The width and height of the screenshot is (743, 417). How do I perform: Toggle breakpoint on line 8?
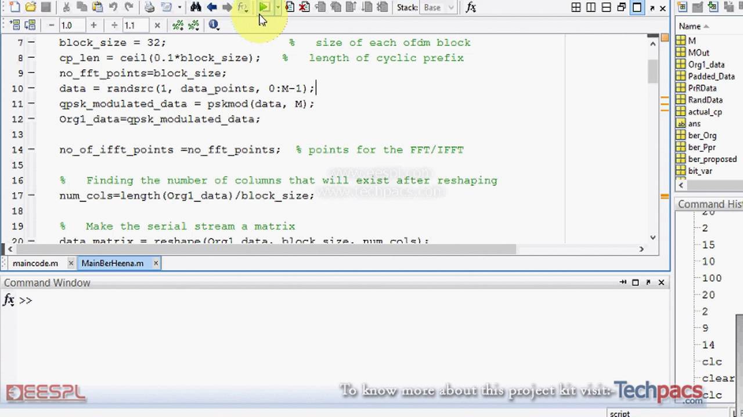(x=31, y=58)
